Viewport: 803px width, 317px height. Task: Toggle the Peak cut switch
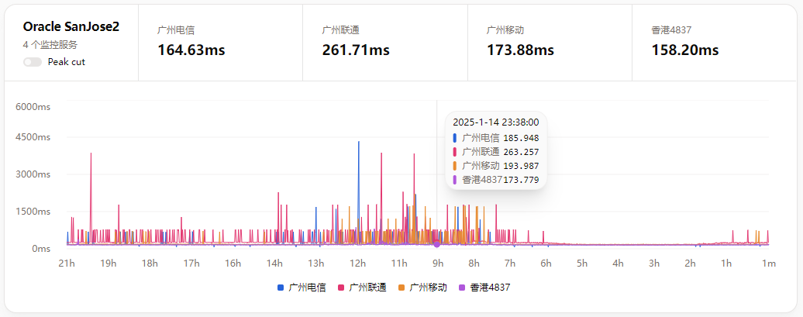pyautogui.click(x=33, y=62)
